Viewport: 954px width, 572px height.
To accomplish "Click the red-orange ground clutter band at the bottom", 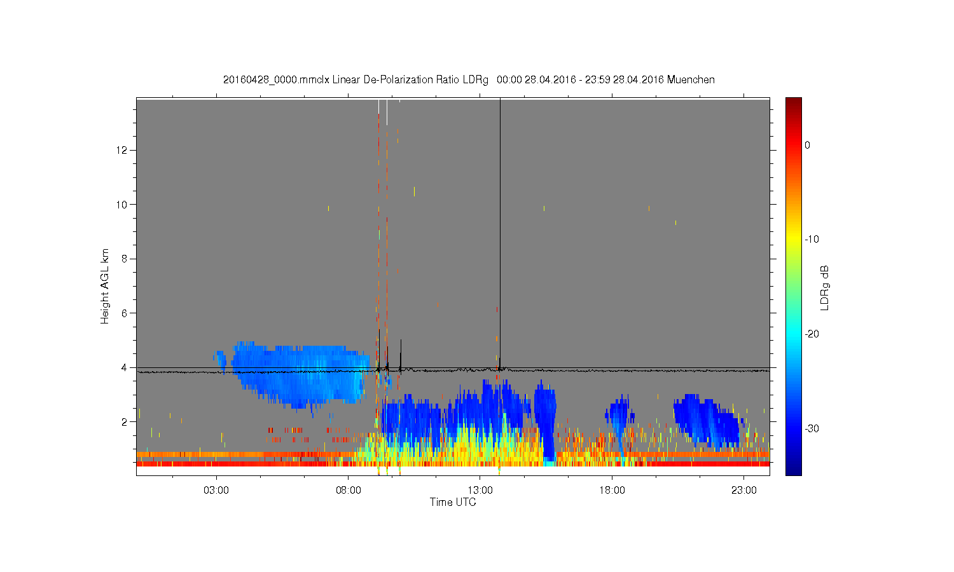I will coord(453,463).
